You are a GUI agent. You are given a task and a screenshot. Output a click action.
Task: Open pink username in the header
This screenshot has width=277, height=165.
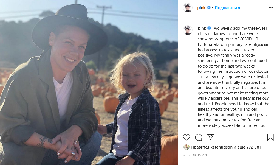pyautogui.click(x=201, y=8)
